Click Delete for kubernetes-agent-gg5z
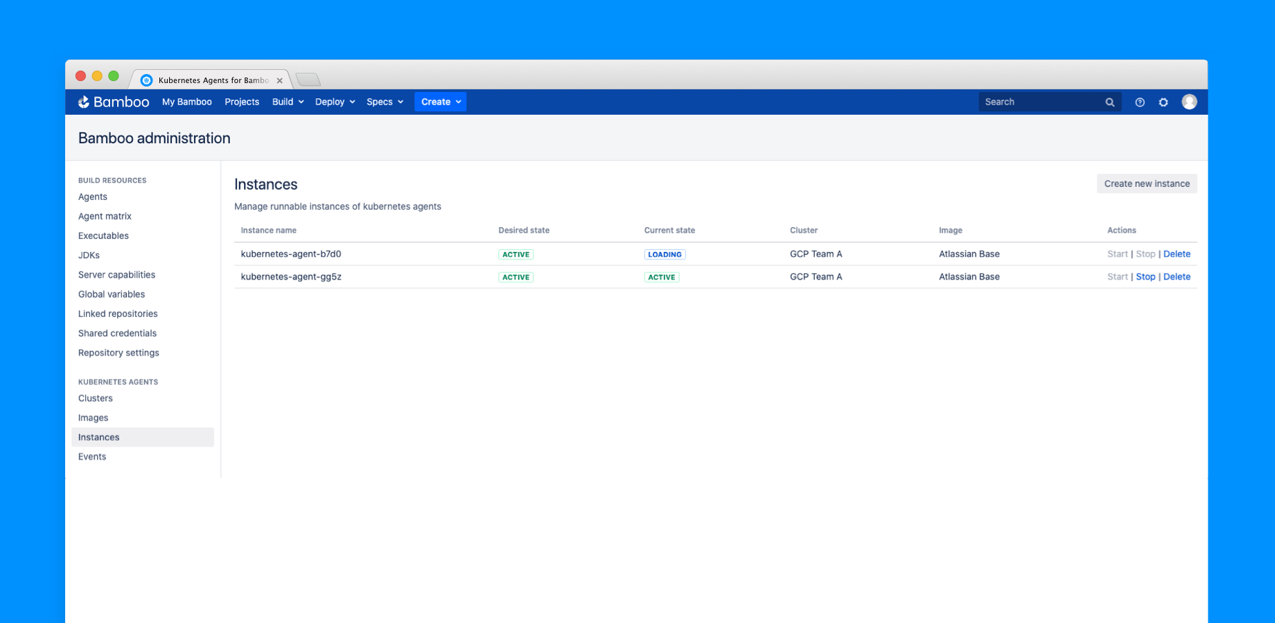 tap(1177, 277)
